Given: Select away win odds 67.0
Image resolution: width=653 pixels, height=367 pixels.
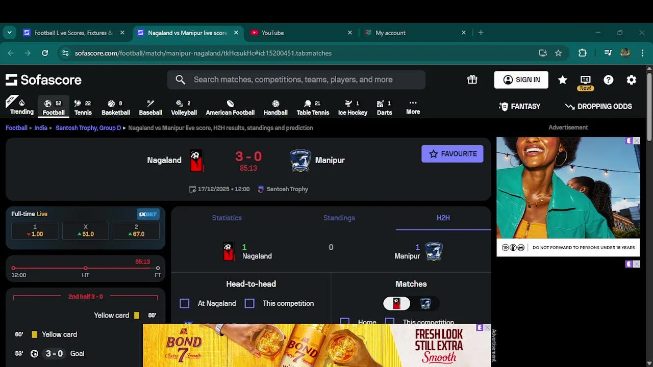Looking at the screenshot, I should click(x=136, y=231).
